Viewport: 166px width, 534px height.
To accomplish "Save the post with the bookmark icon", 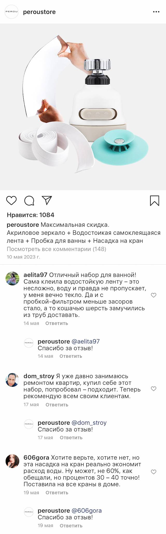I will tap(155, 201).
